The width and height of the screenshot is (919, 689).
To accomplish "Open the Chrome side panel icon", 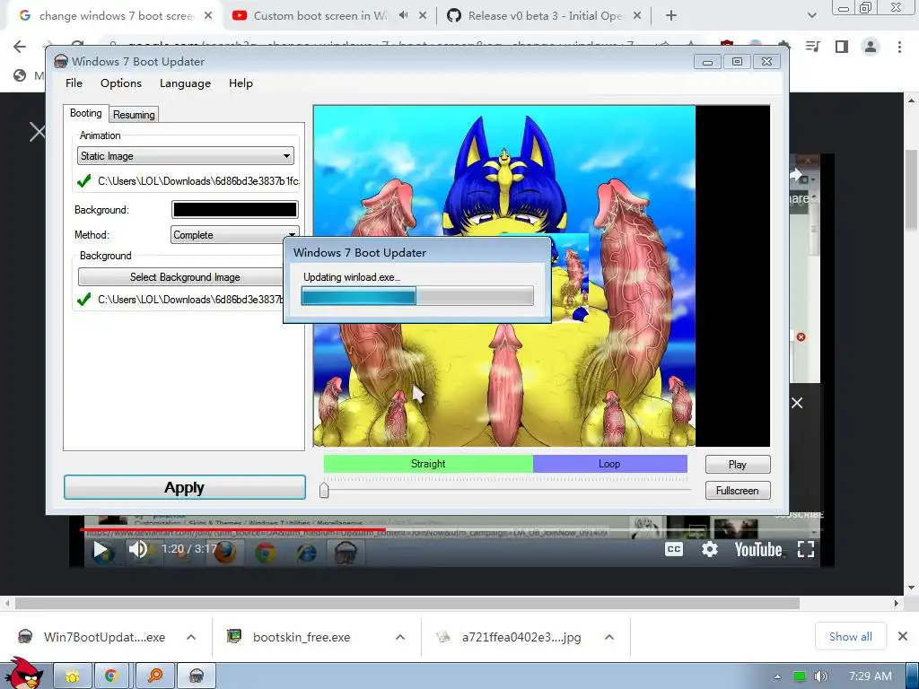I will tap(842, 47).
